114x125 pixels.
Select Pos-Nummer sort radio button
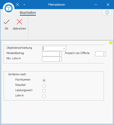coord(44,80)
